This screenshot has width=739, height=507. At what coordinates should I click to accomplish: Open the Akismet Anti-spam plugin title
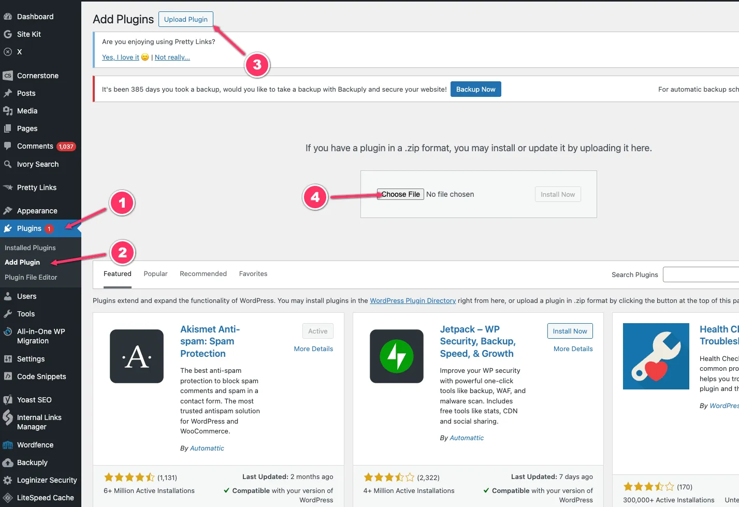(210, 341)
